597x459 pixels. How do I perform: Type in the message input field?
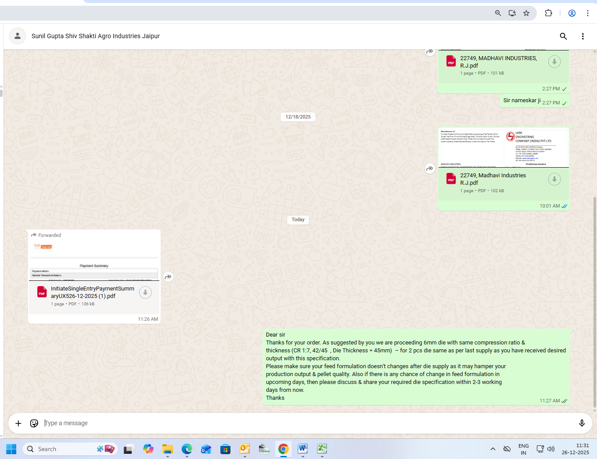point(307,423)
